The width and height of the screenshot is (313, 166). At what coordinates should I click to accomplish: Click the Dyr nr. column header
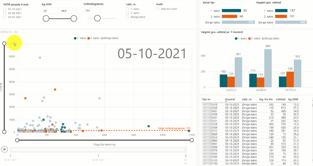pos(207,100)
